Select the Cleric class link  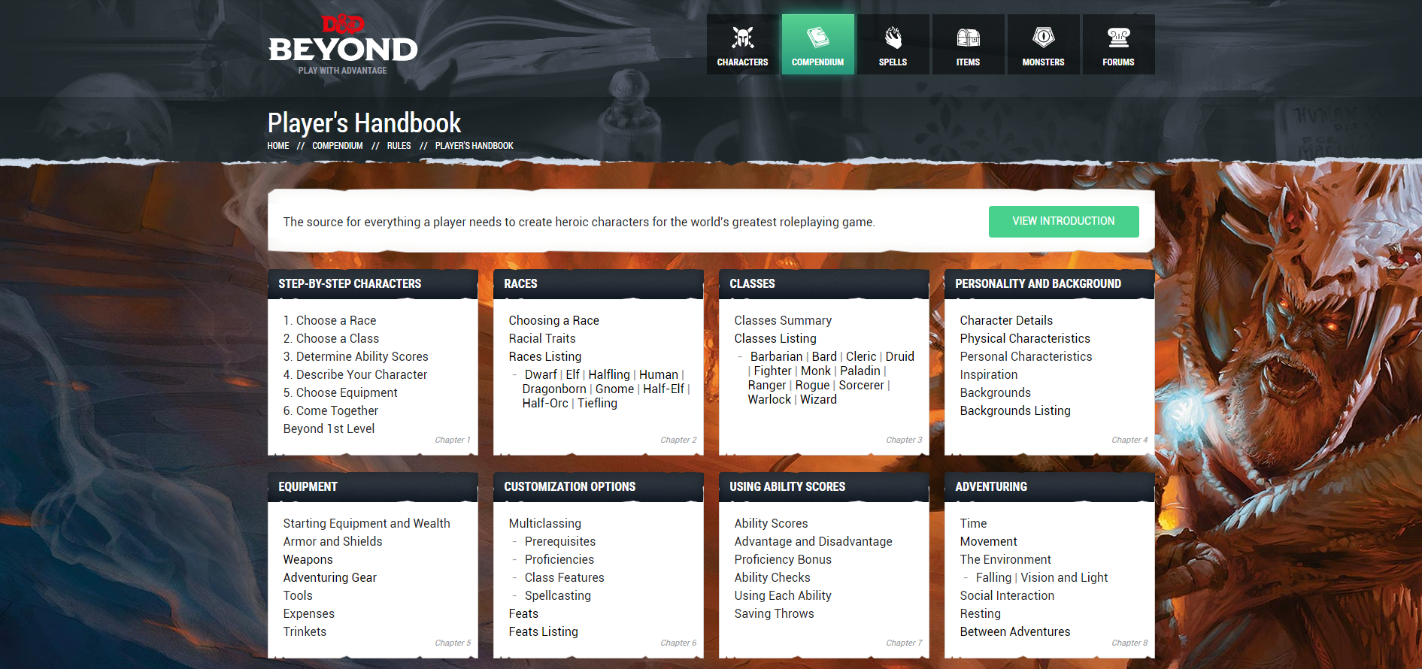(861, 356)
